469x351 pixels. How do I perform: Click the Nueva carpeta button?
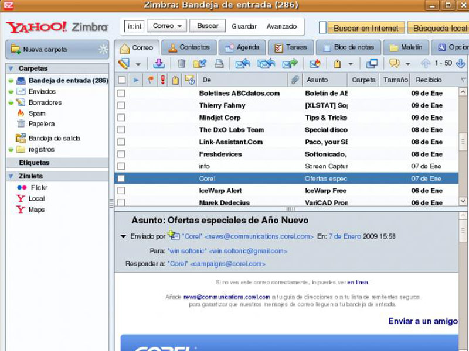[x=57, y=49]
